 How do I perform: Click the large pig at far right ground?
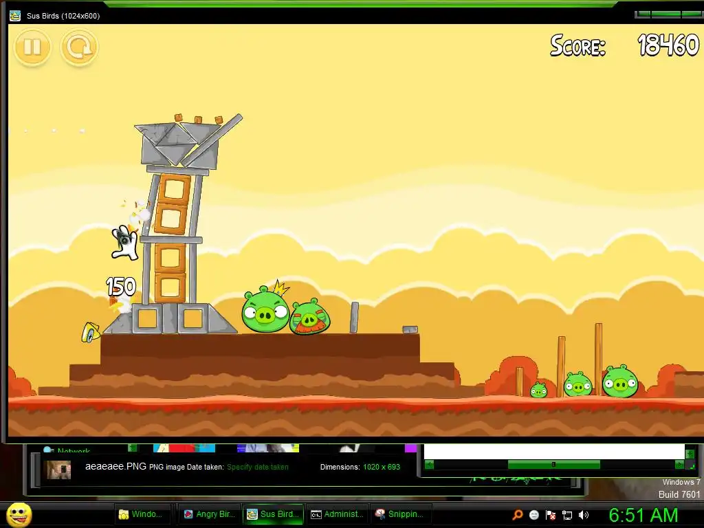click(x=620, y=382)
